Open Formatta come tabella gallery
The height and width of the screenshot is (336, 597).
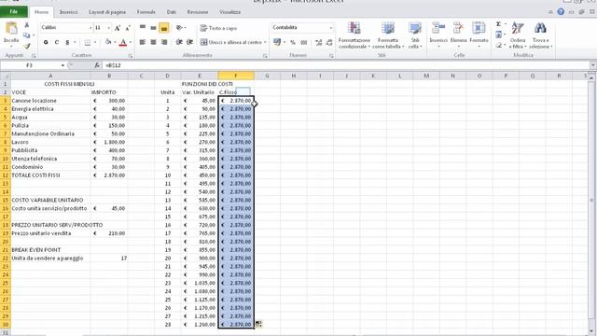pos(388,35)
